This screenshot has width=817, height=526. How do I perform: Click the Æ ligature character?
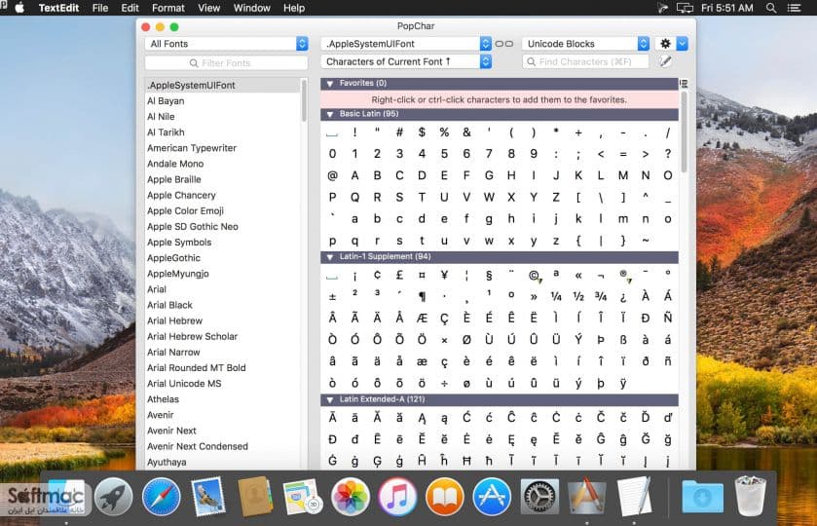(422, 318)
